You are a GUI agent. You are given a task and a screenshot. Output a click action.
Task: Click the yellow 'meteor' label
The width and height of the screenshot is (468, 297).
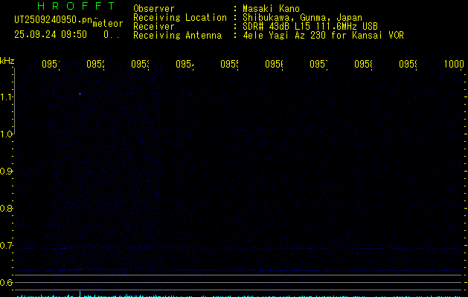pos(108,24)
